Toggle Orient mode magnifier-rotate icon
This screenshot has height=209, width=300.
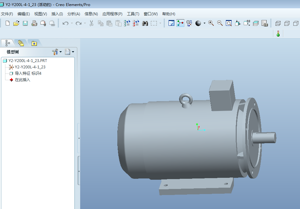coord(189,23)
